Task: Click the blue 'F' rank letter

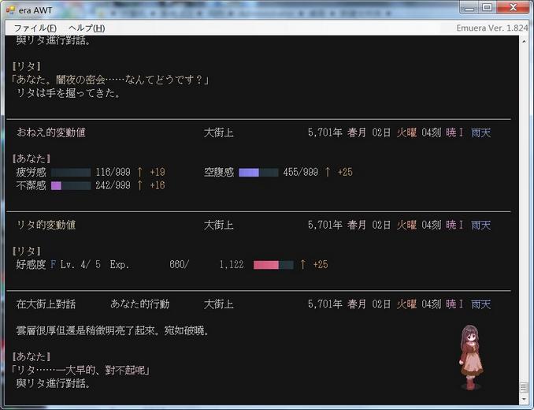Action: (x=53, y=265)
